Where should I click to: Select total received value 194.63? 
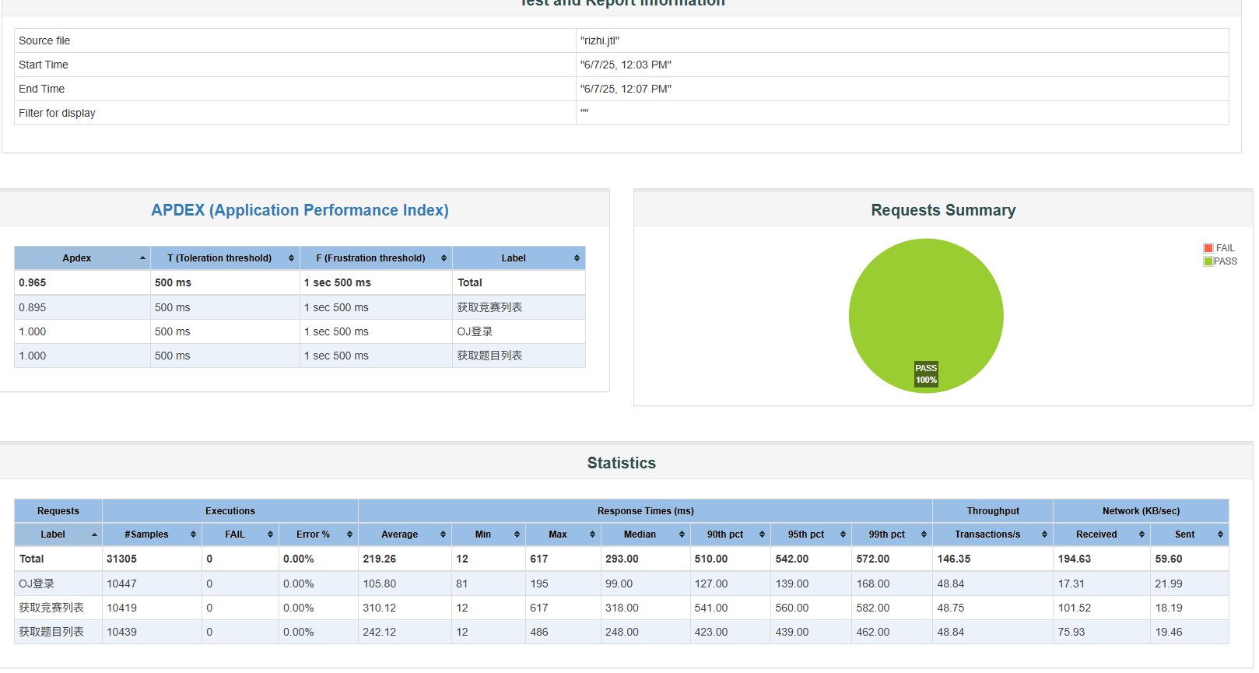(x=1075, y=559)
